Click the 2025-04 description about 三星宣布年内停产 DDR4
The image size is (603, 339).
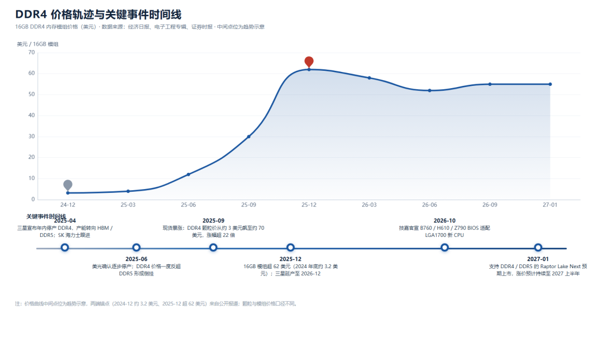pos(65,231)
